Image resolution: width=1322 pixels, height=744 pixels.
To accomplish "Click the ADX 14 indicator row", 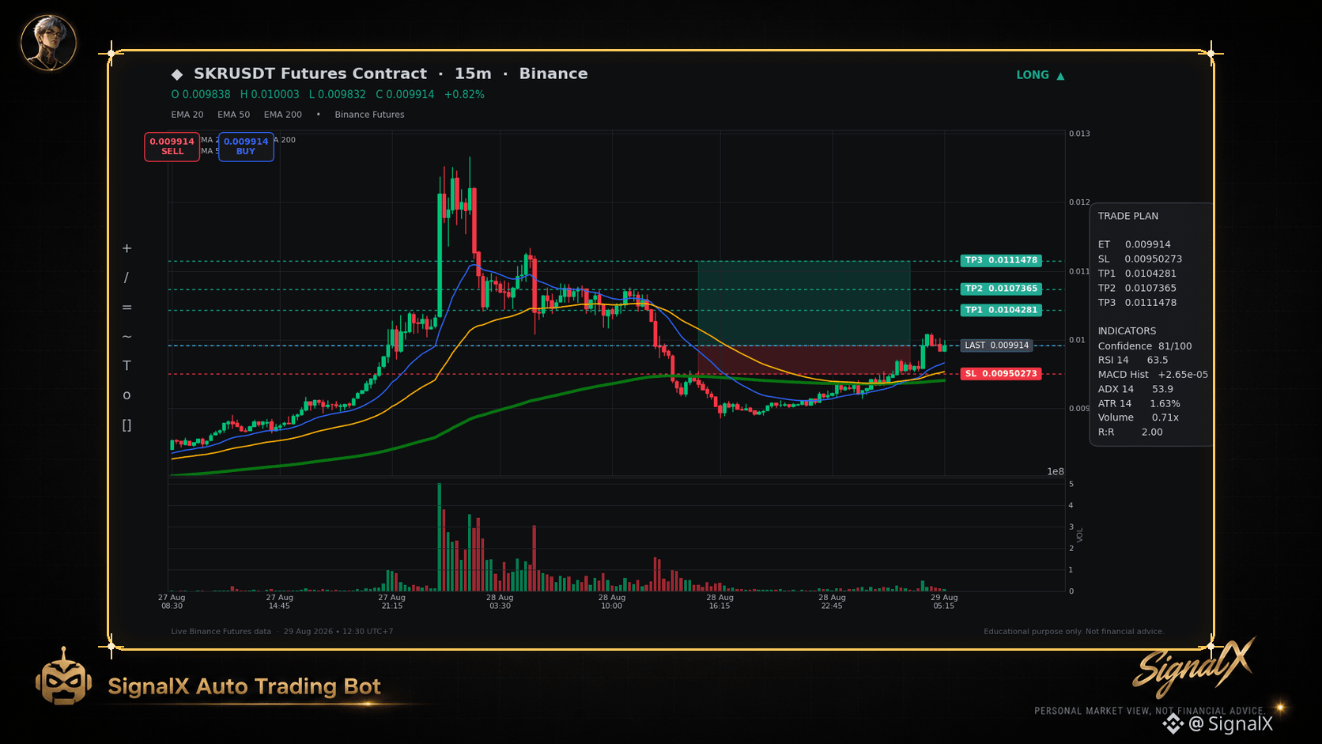I will 1135,389.
